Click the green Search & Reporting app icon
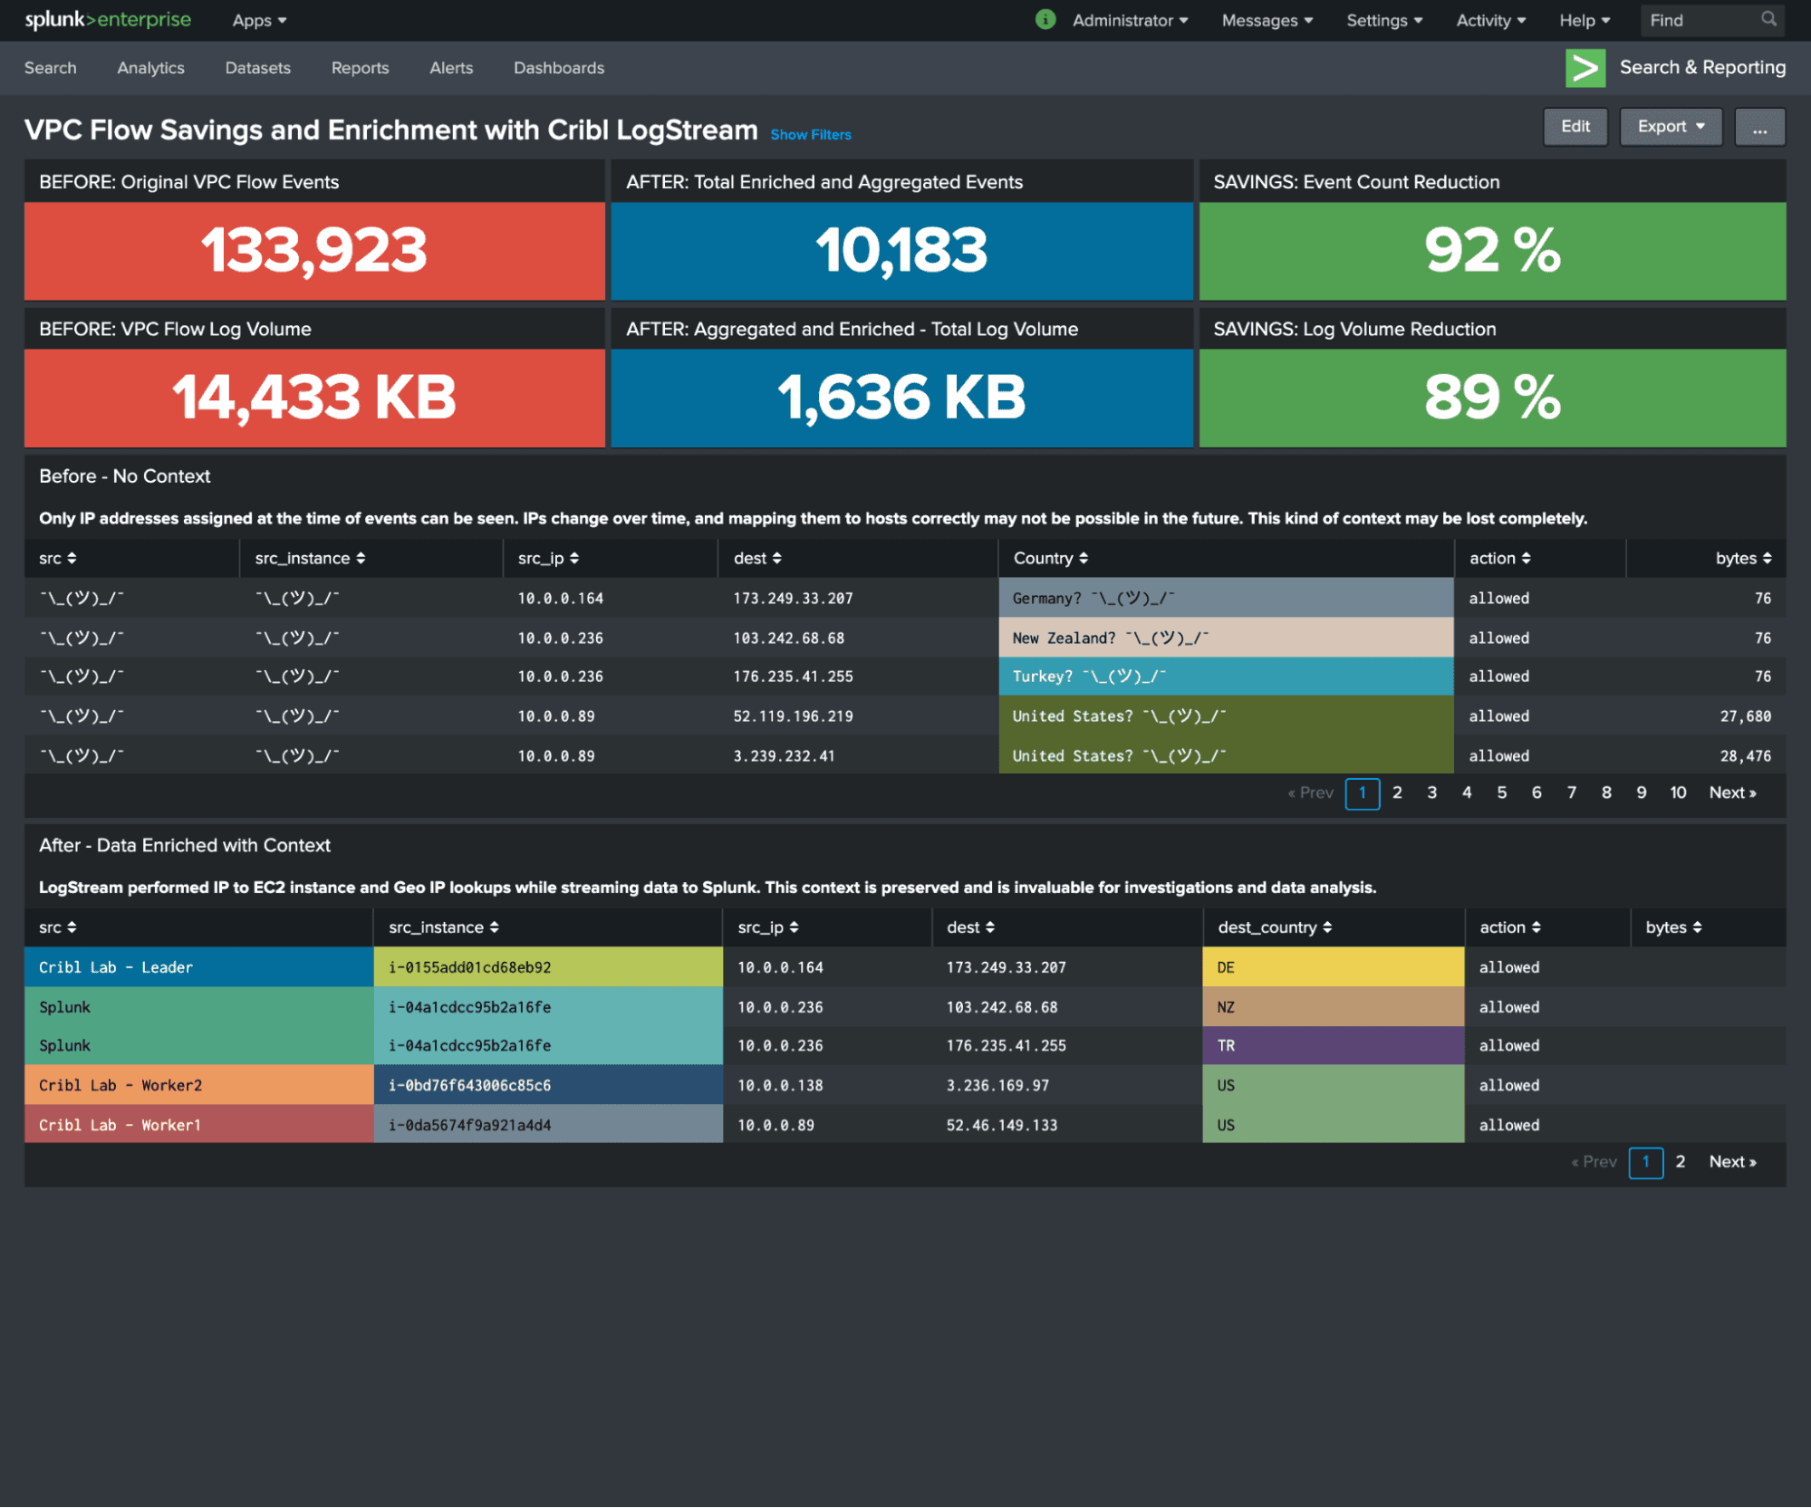This screenshot has height=1508, width=1811. (1585, 68)
